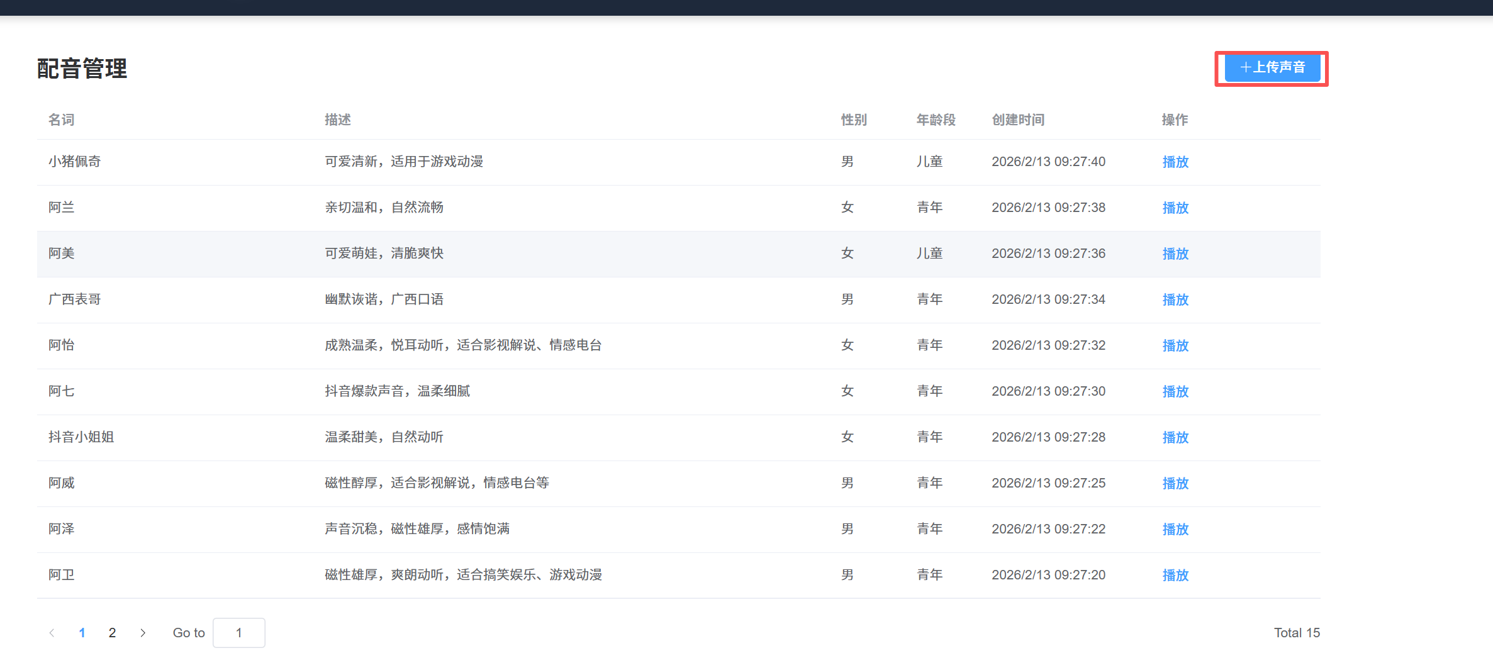The image size is (1493, 653).
Task: Play the 小猪佩奇 voice sample
Action: click(1175, 162)
